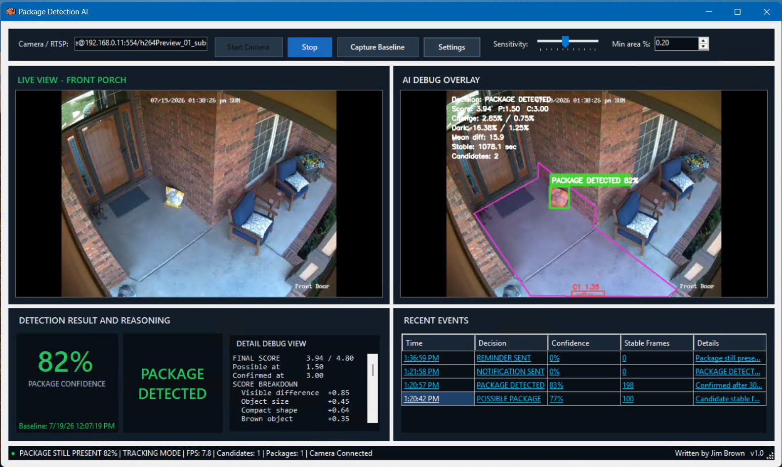Decrease Min area % with the down arrow
Viewport: 782px width, 467px height.
click(x=703, y=47)
